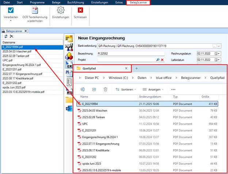
Task: Select 2022.07.11 Eingangsrechnung file in Explorer
Action: click(148, 144)
